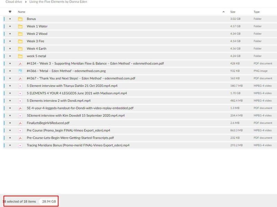The height and width of the screenshot is (207, 277).
Task: Click video icon for Tracing Meridians Bonus
Action: click(20, 145)
